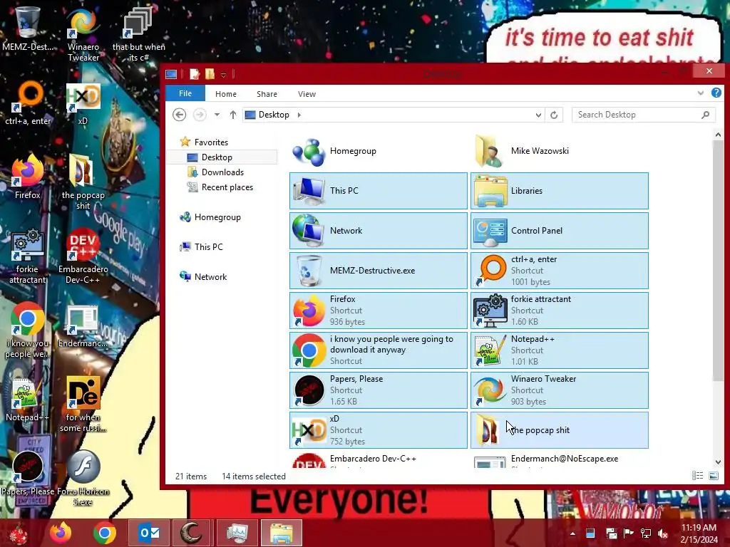Click the Start button on taskbar

19,533
